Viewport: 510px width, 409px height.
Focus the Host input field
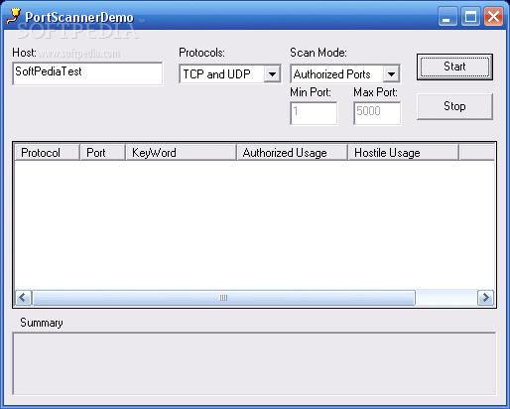(87, 73)
